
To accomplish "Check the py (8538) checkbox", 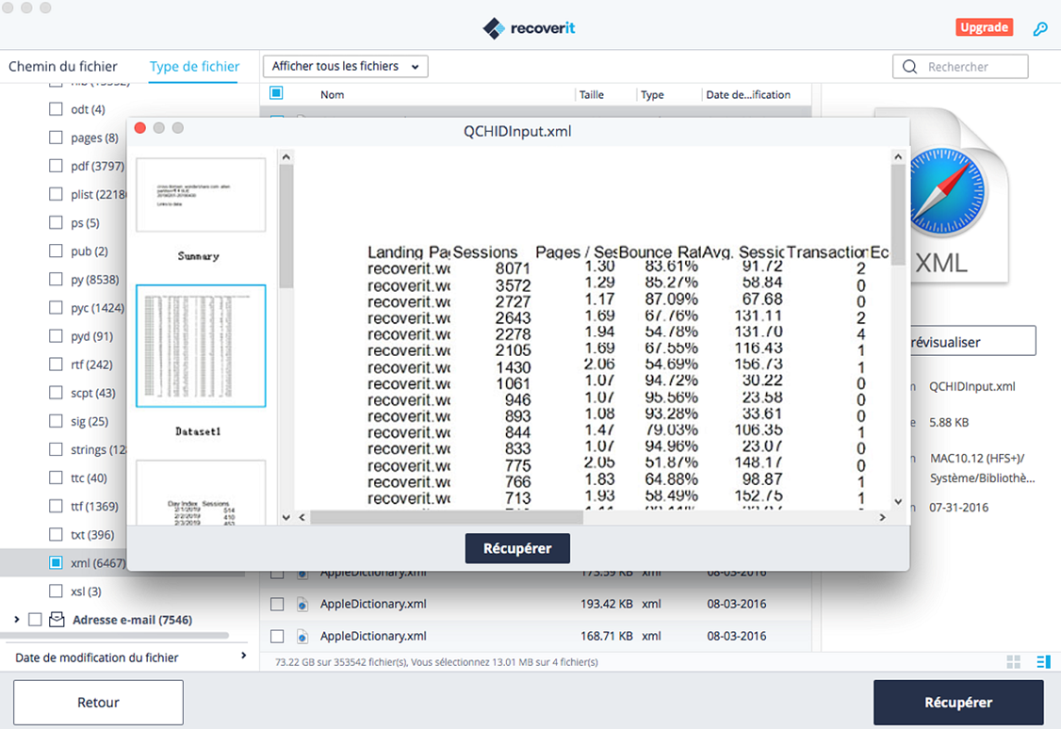I will pos(57,280).
